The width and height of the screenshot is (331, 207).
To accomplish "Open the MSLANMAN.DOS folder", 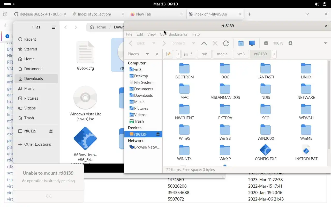I will pos(225,92).
